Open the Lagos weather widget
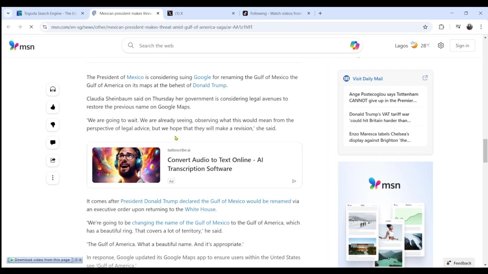The width and height of the screenshot is (488, 274). point(412,46)
